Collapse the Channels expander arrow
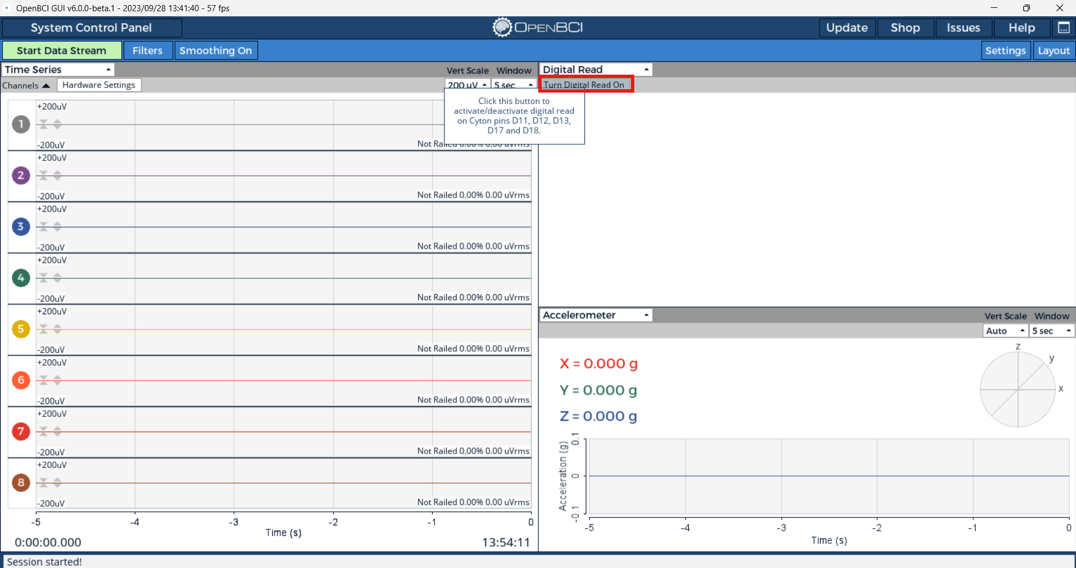1076x568 pixels. [46, 85]
